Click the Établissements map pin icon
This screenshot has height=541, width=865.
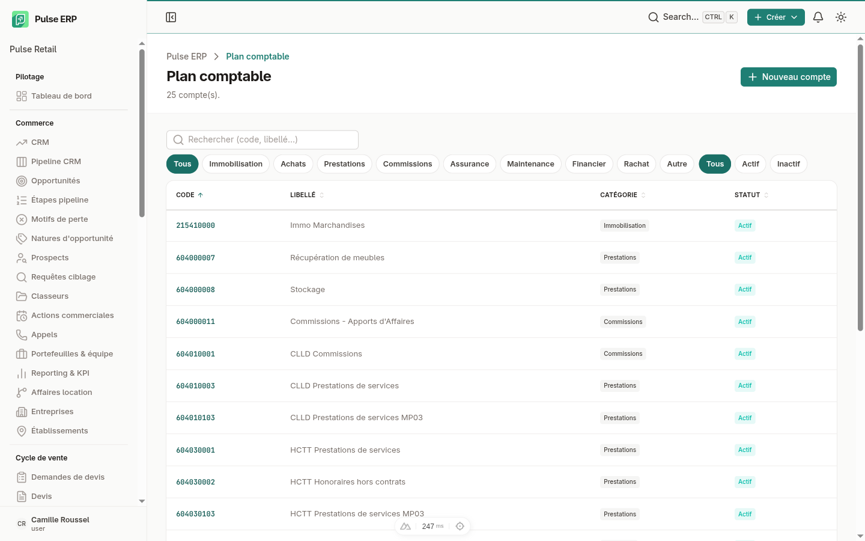coord(22,431)
